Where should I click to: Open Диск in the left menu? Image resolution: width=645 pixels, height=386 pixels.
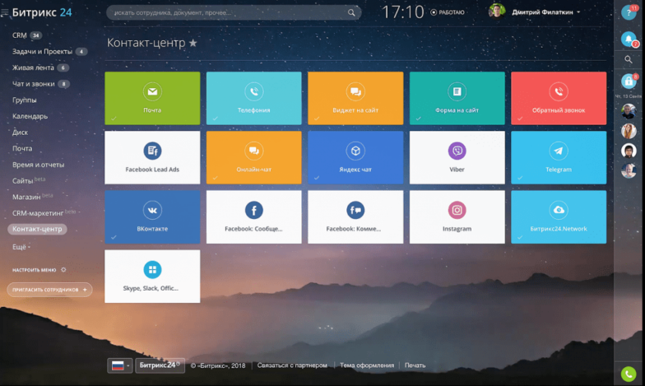pos(20,133)
